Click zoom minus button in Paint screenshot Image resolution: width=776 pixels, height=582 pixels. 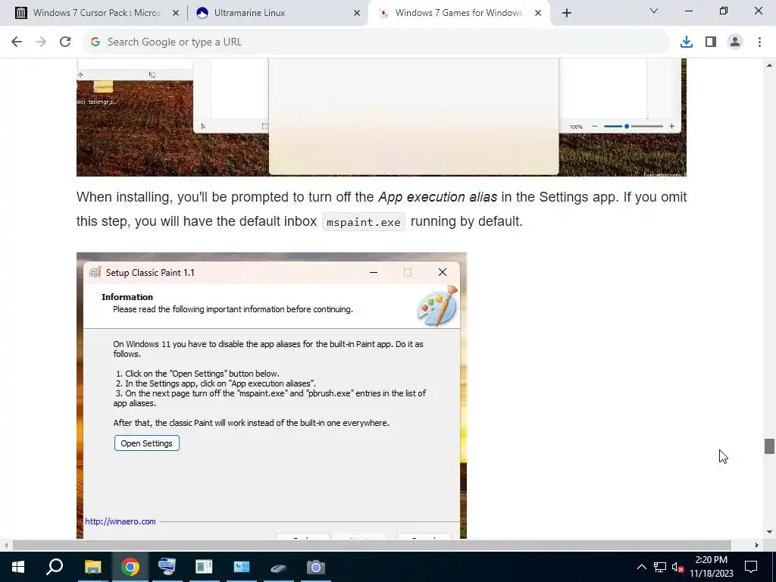pyautogui.click(x=595, y=127)
